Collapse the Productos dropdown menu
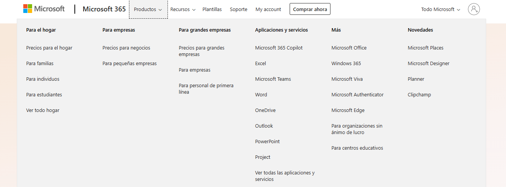 148,10
